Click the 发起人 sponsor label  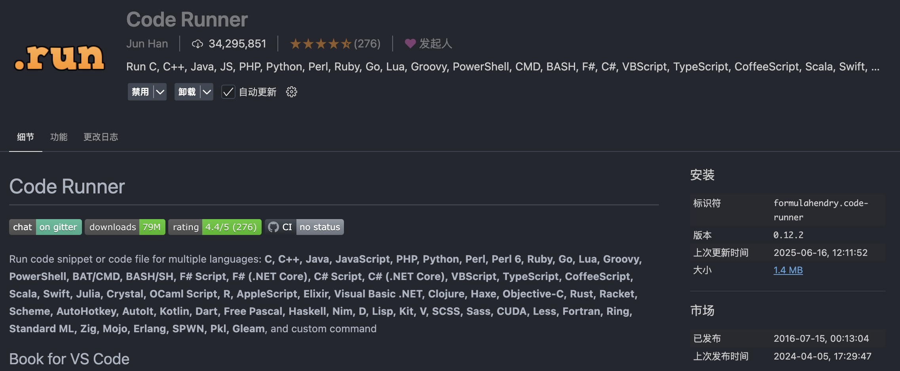point(435,44)
